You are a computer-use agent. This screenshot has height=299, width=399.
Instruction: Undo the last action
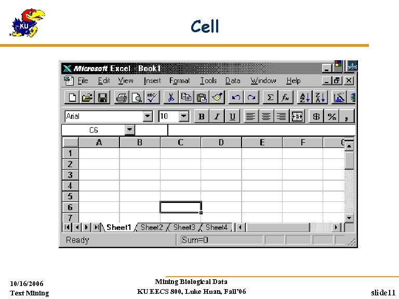[236, 97]
